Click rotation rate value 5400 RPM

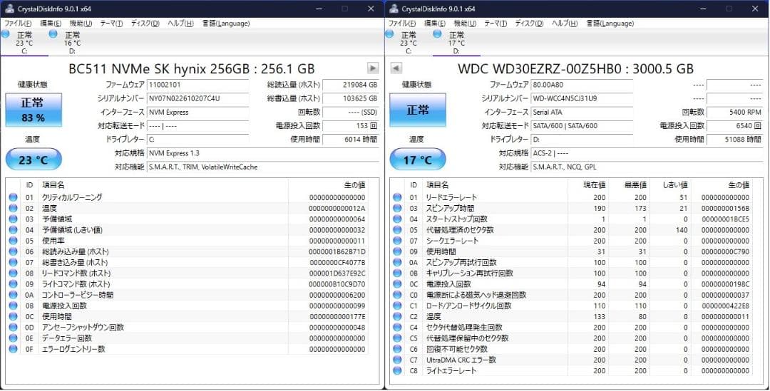[x=735, y=112]
